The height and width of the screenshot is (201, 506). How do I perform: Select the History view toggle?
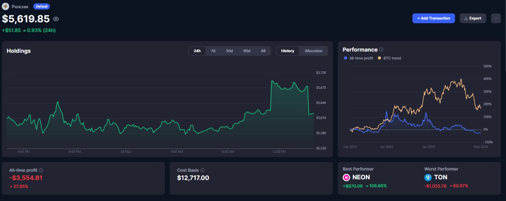tap(287, 51)
